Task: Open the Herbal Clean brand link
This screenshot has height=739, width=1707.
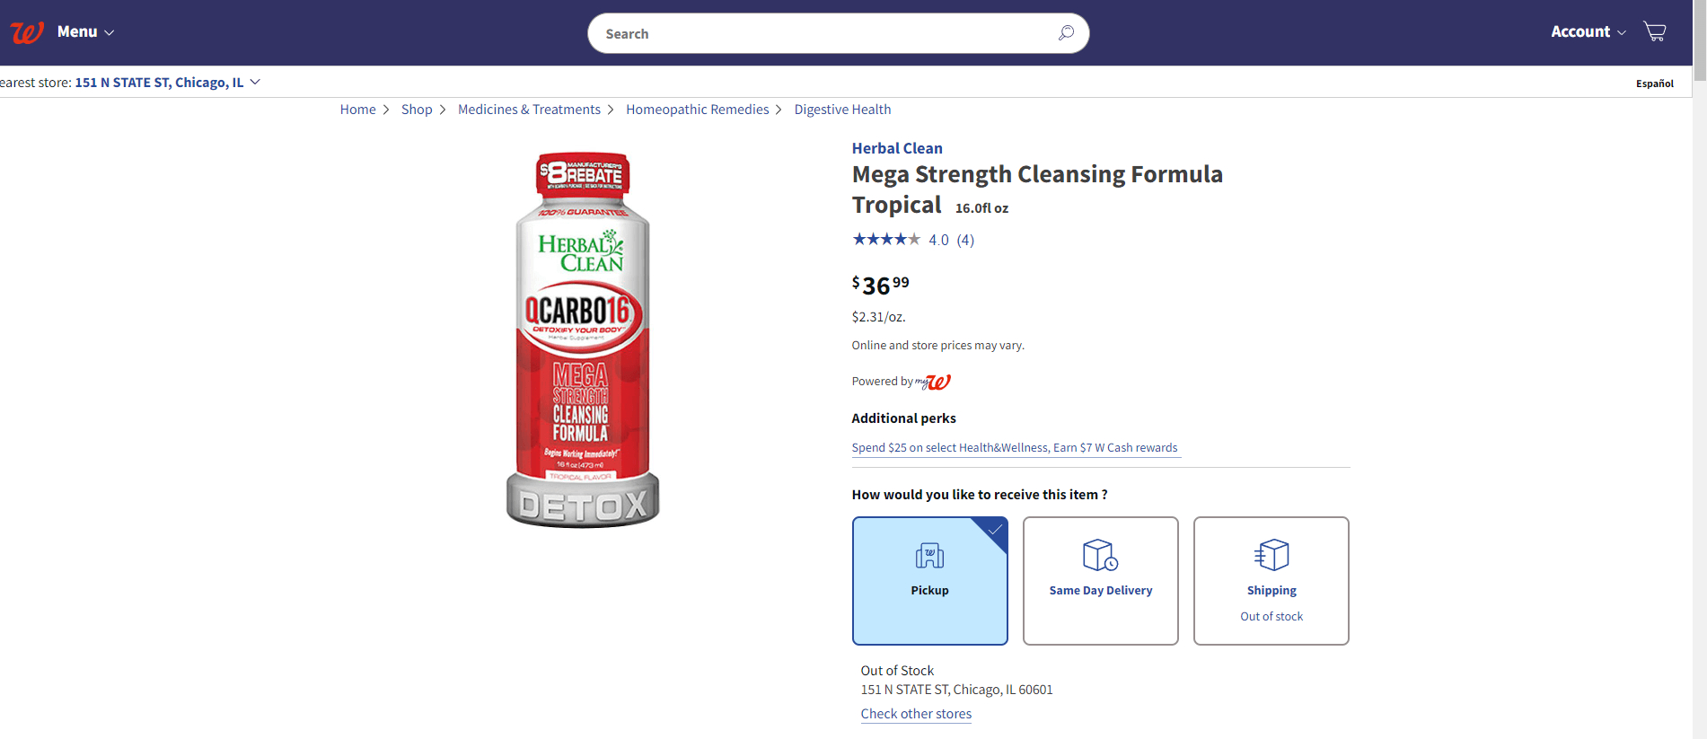Action: 897,148
